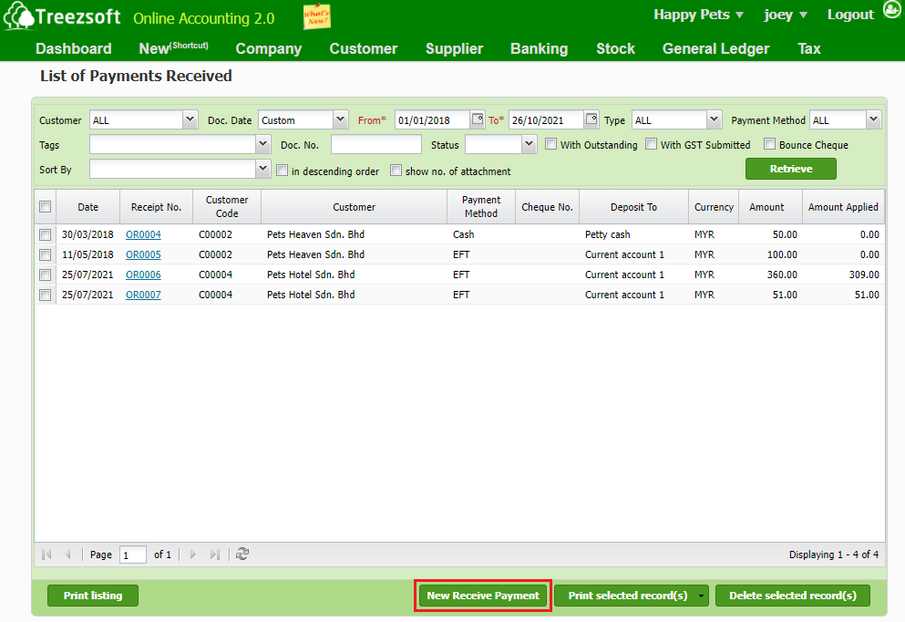Enable the With Outstanding filter
Viewport: 905px width, 622px height.
pos(550,144)
